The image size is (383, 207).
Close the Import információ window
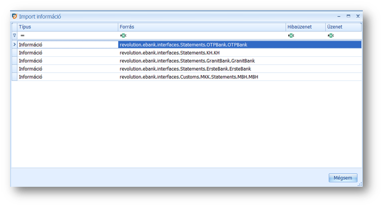coord(358,16)
